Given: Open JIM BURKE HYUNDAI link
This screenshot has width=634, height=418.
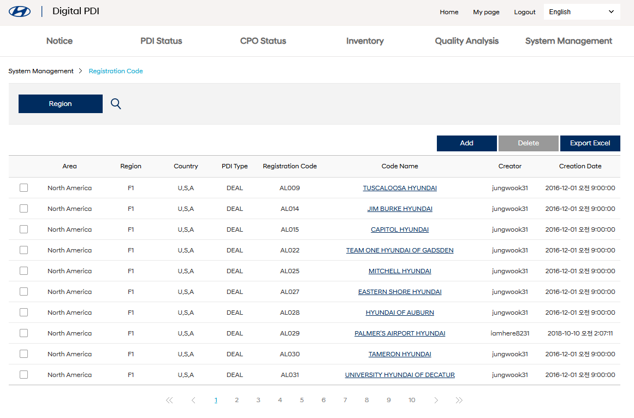Looking at the screenshot, I should click(400, 209).
